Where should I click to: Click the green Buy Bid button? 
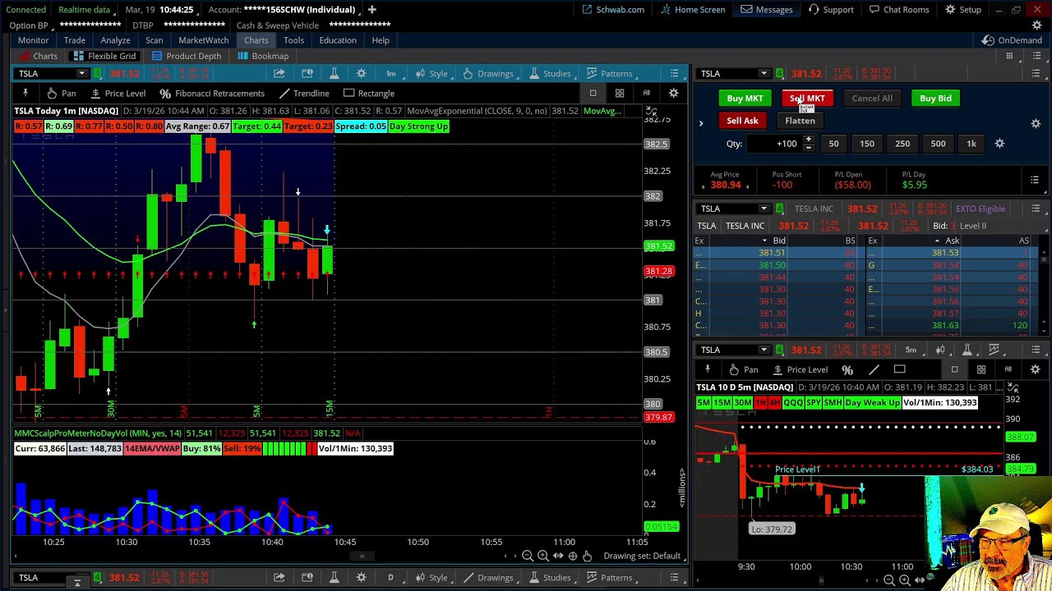[x=935, y=98]
